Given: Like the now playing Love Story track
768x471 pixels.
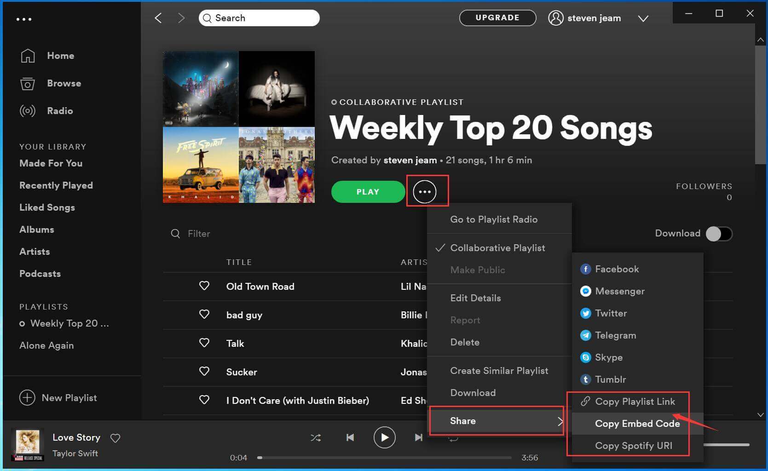Looking at the screenshot, I should 115,438.
